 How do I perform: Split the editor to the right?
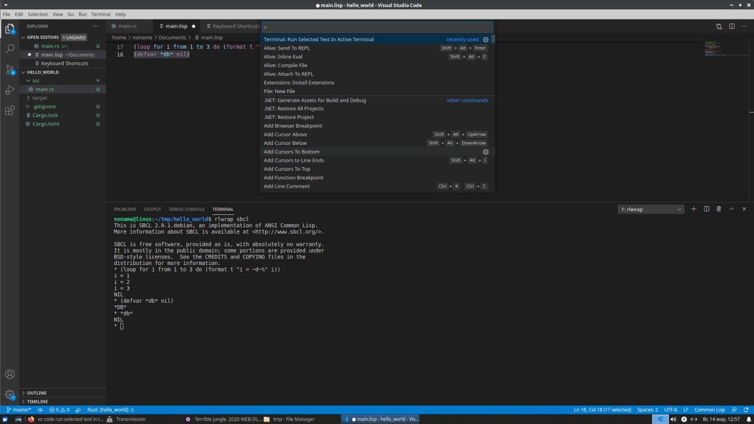tap(732, 26)
